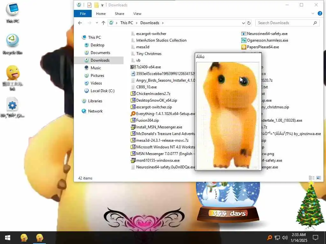Viewport: 326px width, 244px height.
Task: Expand chevron after Downloads breadcrumb
Action: [163, 23]
